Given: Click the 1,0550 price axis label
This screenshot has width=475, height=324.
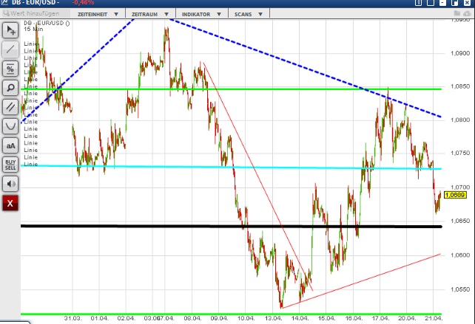Looking at the screenshot, I should 460,289.
